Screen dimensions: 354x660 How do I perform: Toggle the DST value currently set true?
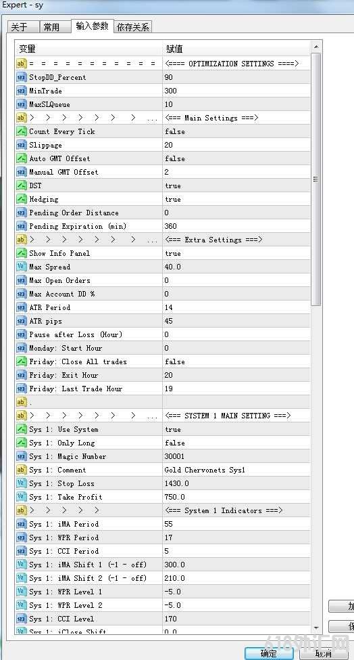pyautogui.click(x=236, y=185)
